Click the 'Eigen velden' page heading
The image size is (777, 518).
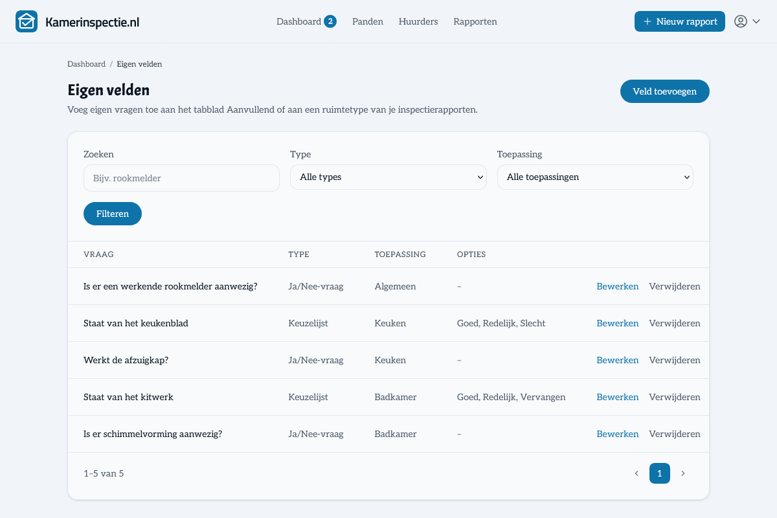click(x=108, y=91)
